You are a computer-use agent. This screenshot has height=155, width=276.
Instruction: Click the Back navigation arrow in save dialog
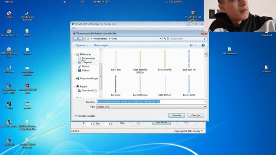(x=75, y=39)
